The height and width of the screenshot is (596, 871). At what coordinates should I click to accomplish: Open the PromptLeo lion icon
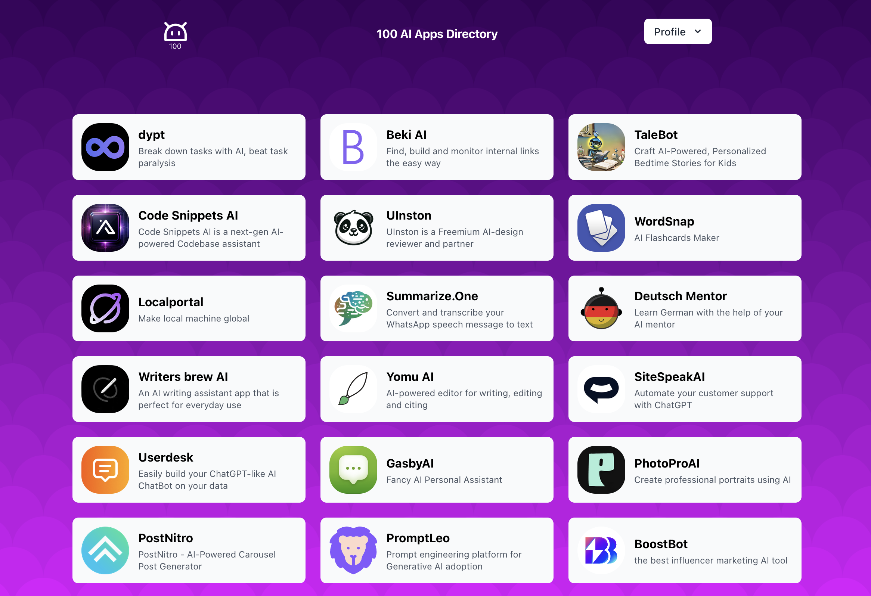pyautogui.click(x=353, y=550)
